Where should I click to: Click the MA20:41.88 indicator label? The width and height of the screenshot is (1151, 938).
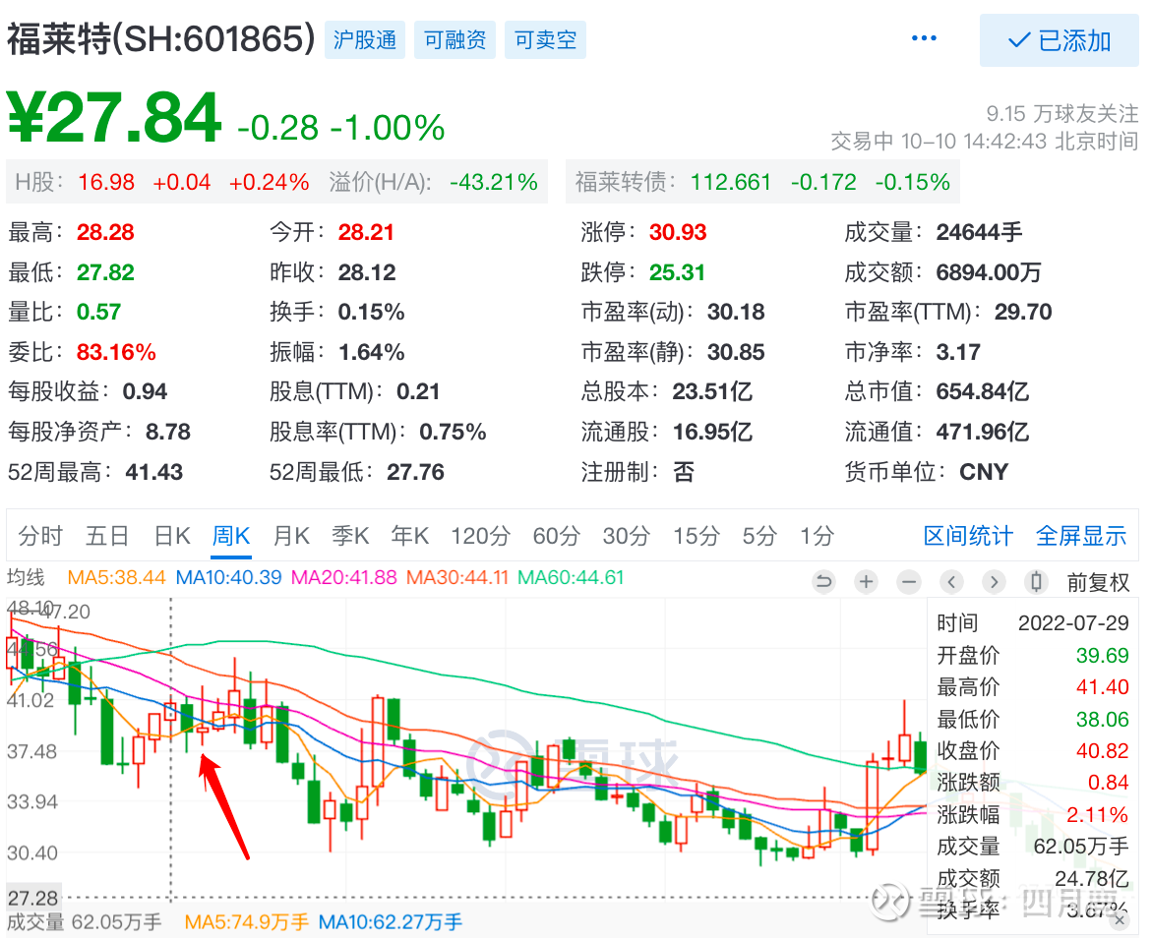(343, 577)
